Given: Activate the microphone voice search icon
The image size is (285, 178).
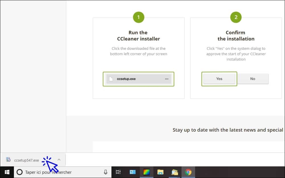Looking at the screenshot, I should (105, 172).
